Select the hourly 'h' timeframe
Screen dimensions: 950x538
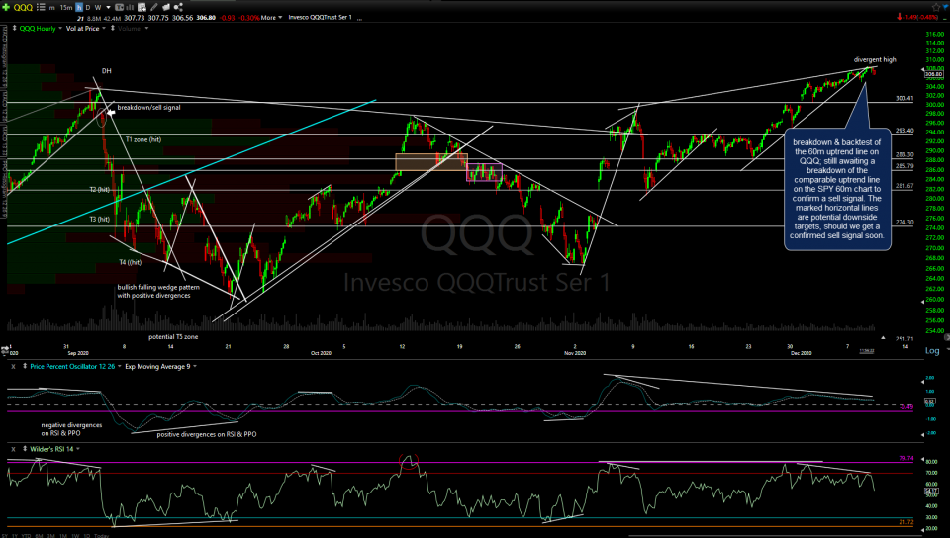click(x=79, y=7)
